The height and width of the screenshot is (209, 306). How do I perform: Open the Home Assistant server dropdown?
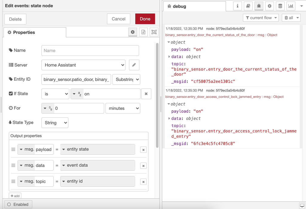83,65
